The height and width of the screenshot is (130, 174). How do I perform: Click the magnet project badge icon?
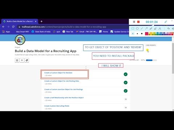20,40
